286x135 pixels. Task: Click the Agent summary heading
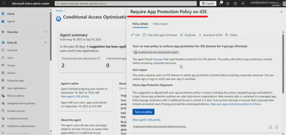coord(74,35)
